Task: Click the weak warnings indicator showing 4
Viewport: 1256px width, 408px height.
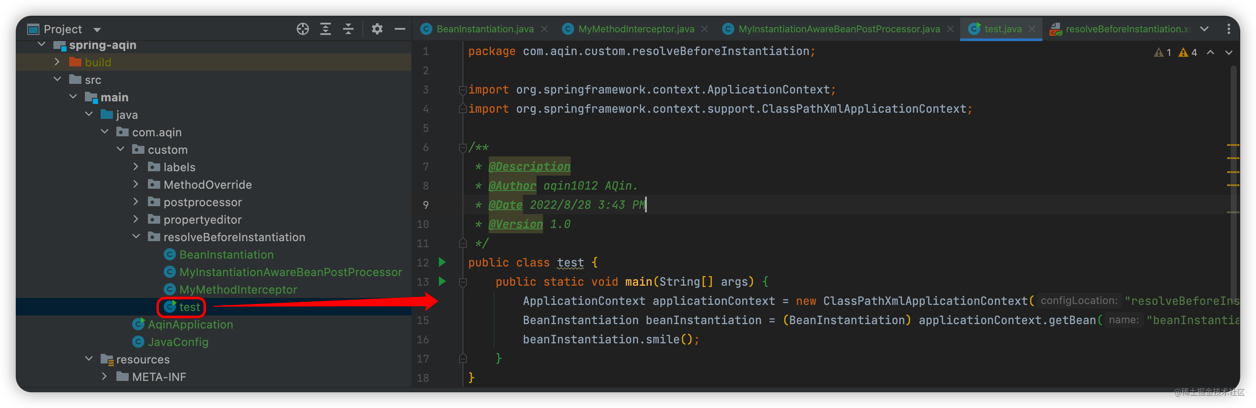Action: pos(1188,52)
